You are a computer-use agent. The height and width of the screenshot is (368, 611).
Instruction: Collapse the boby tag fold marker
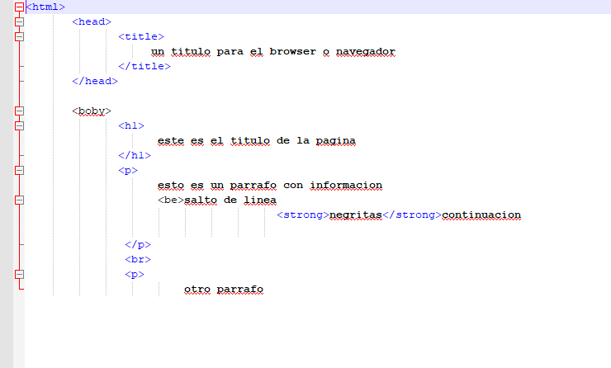20,111
